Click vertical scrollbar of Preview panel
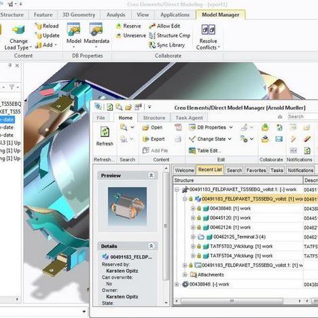The width and height of the screenshot is (318, 318). point(166,226)
